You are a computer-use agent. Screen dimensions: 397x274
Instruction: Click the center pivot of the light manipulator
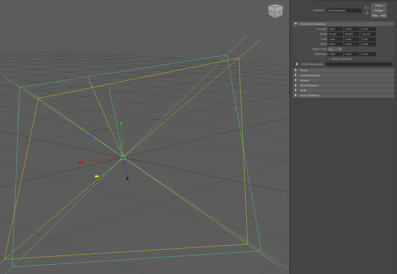coord(123,157)
